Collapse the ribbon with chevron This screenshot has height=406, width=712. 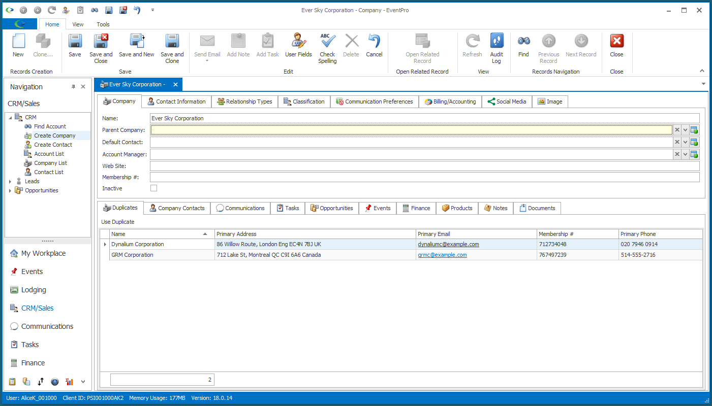point(702,71)
